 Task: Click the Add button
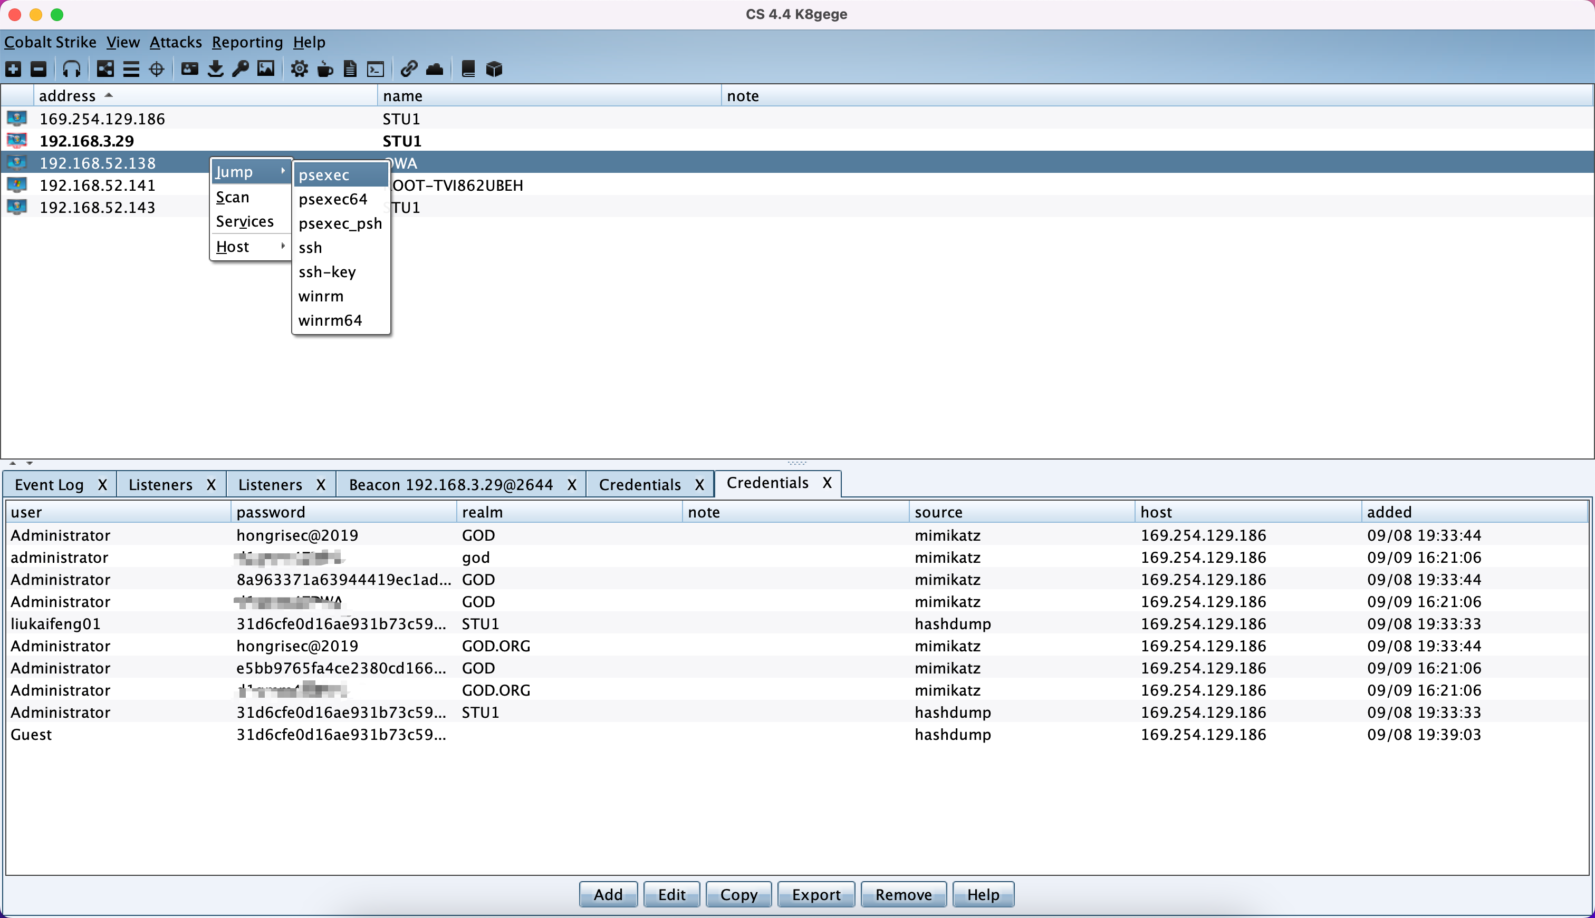point(608,894)
